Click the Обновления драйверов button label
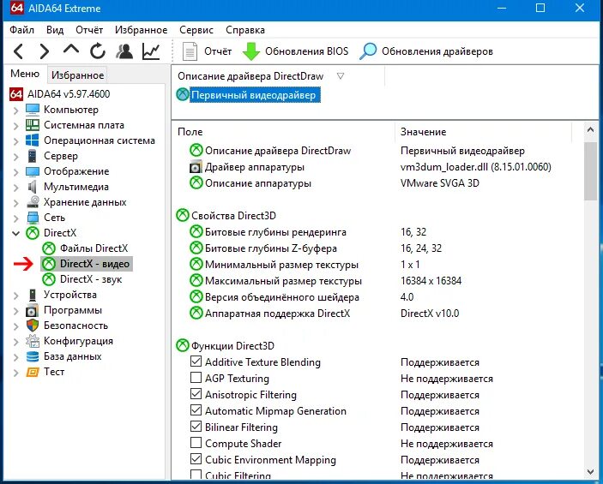This screenshot has width=603, height=484. point(437,51)
